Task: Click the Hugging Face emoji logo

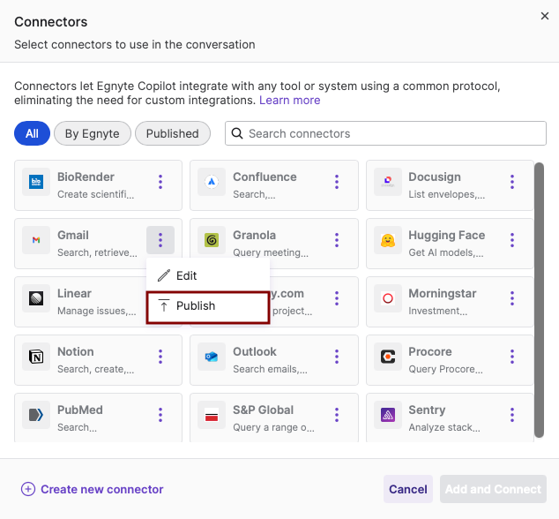Action: pyautogui.click(x=388, y=240)
